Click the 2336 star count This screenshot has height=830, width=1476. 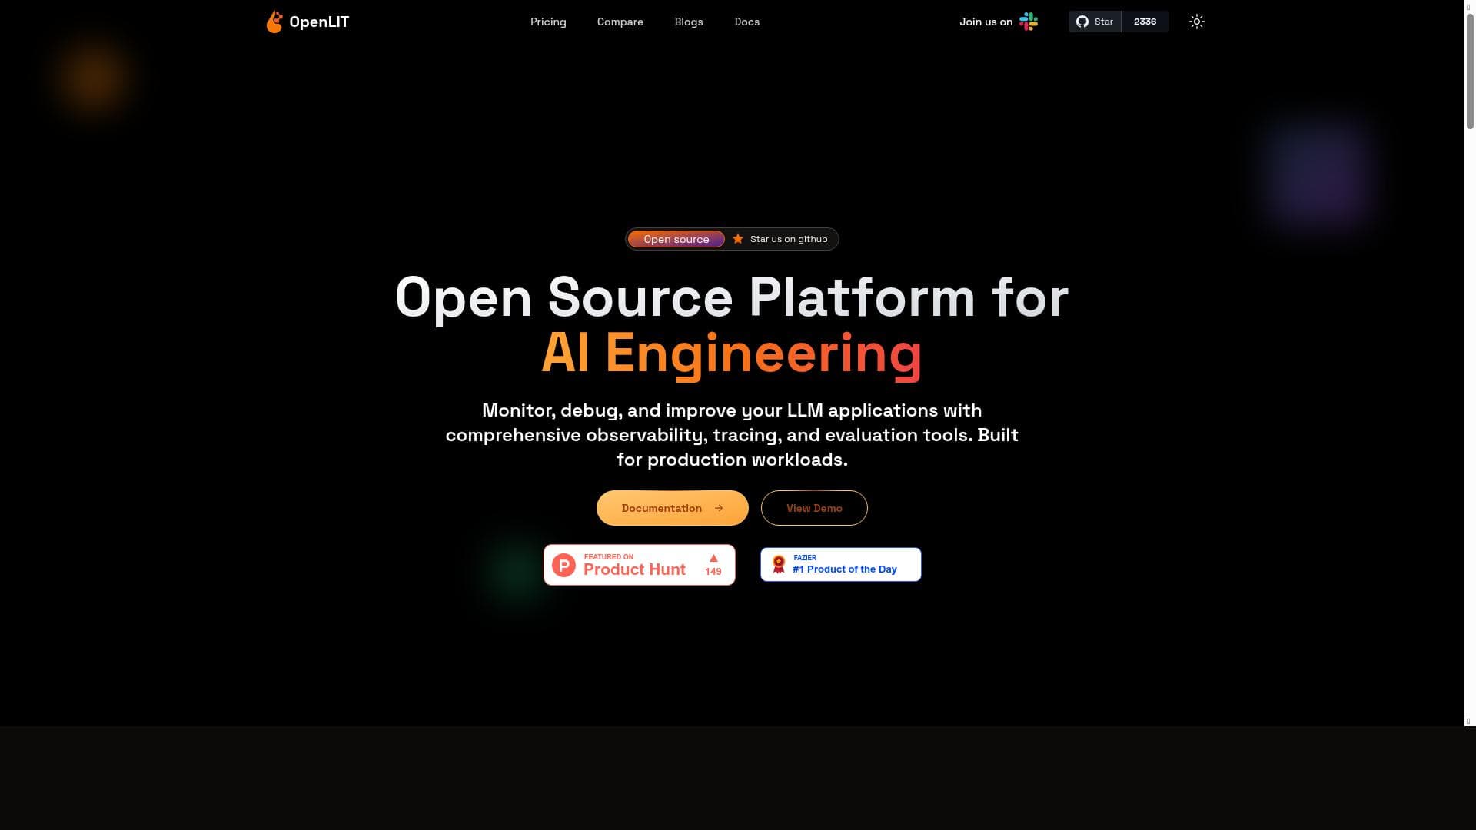click(1145, 22)
